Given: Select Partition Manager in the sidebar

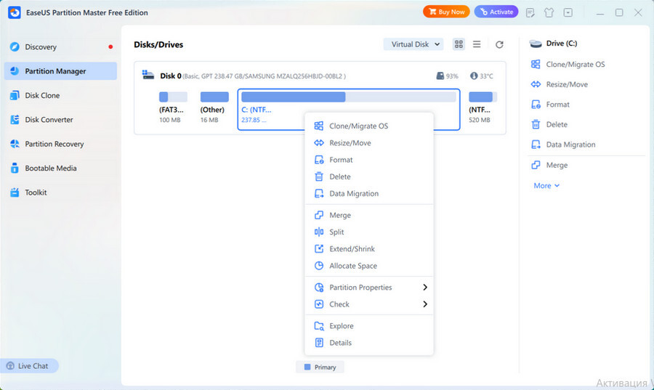Looking at the screenshot, I should tap(60, 71).
